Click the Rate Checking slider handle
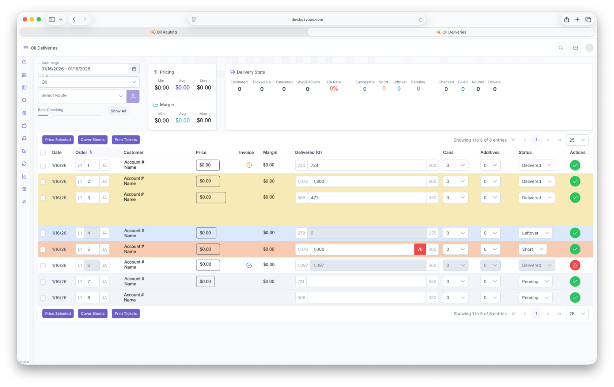 51,115
